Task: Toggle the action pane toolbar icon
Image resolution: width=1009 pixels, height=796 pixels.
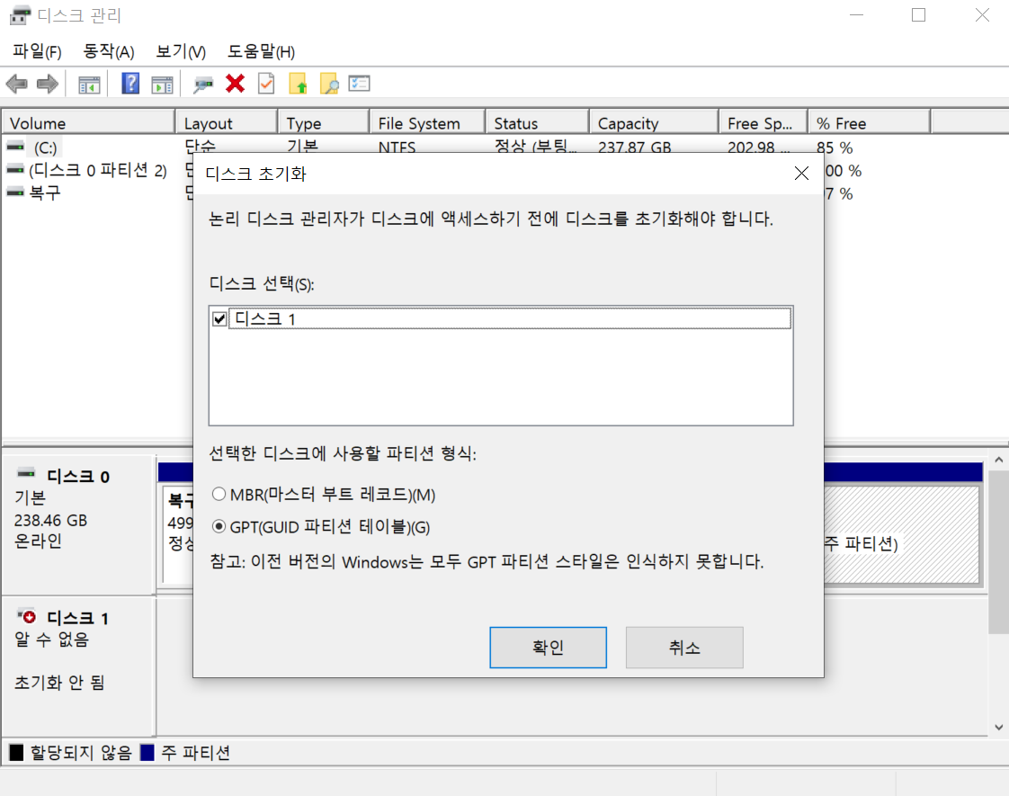Action: 162,85
